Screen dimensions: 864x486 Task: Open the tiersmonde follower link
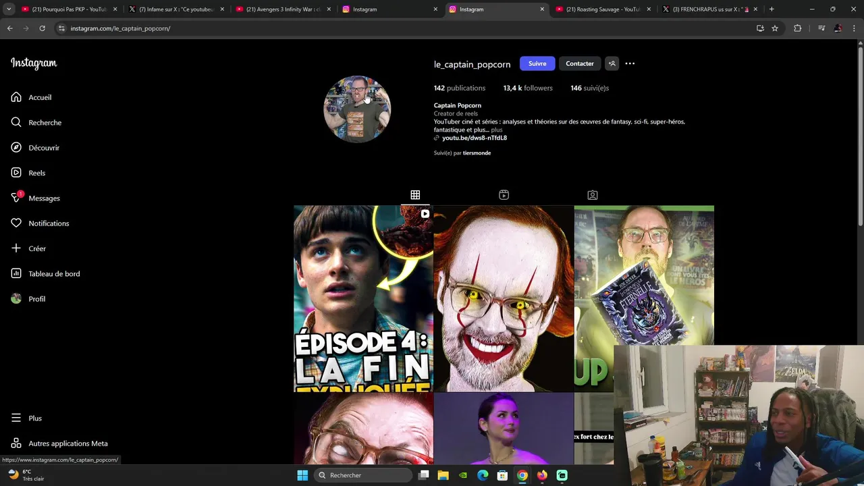(477, 153)
